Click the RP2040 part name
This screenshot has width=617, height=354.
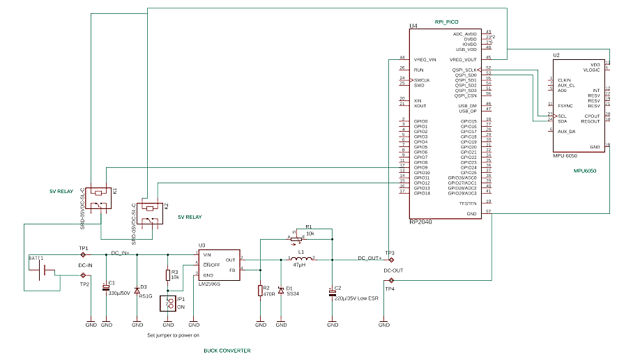(420, 222)
